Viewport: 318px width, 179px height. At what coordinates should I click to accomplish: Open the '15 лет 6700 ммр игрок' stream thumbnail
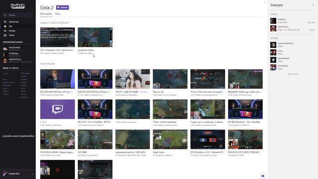208,79
